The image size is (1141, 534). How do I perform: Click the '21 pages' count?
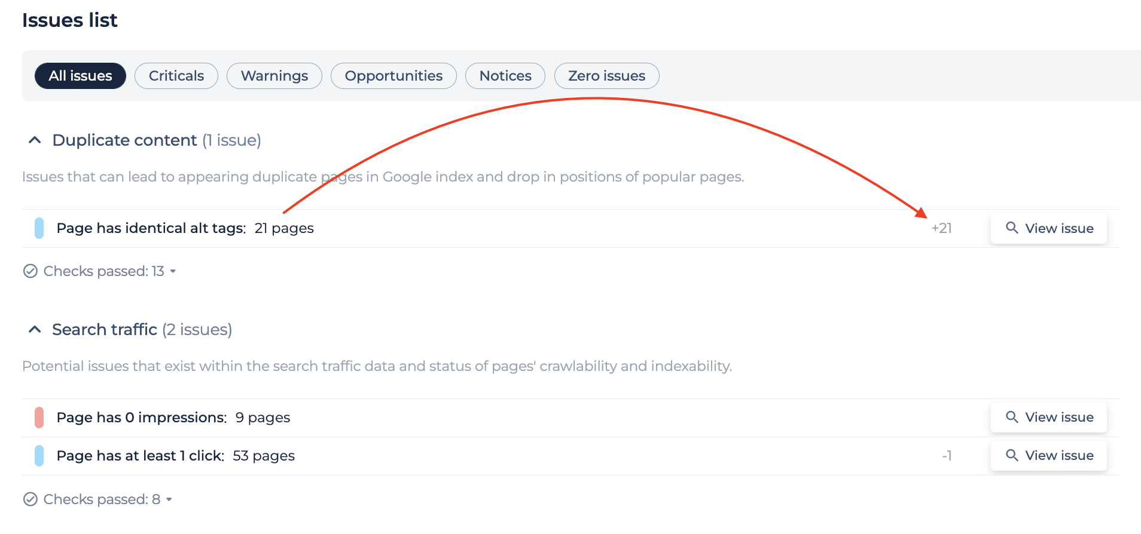tap(284, 228)
